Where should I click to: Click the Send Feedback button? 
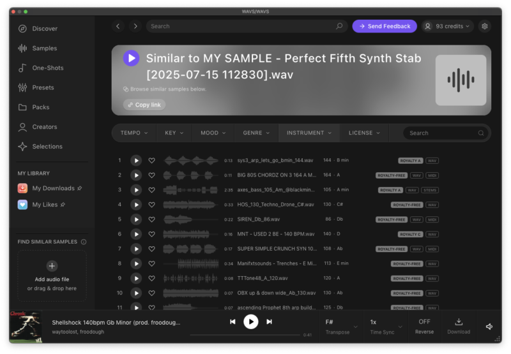coord(385,26)
